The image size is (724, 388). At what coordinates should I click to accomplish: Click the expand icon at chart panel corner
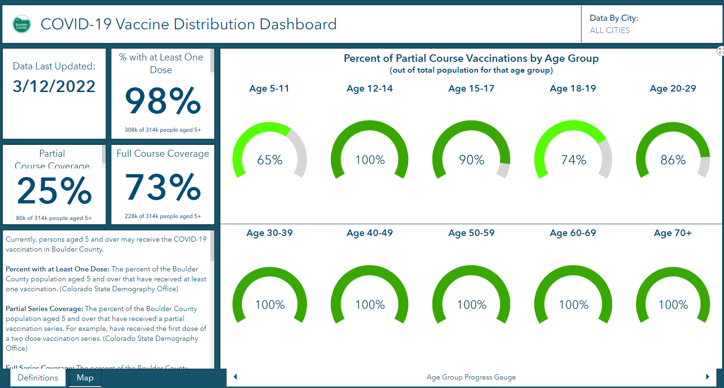coord(721,51)
